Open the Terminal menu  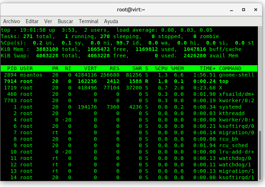tap(88, 21)
